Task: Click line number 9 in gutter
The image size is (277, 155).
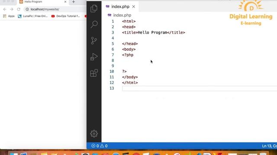Action: pyautogui.click(x=113, y=66)
